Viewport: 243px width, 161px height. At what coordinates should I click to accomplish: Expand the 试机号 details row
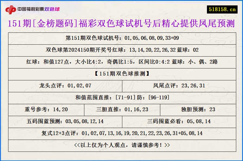pos(121,38)
